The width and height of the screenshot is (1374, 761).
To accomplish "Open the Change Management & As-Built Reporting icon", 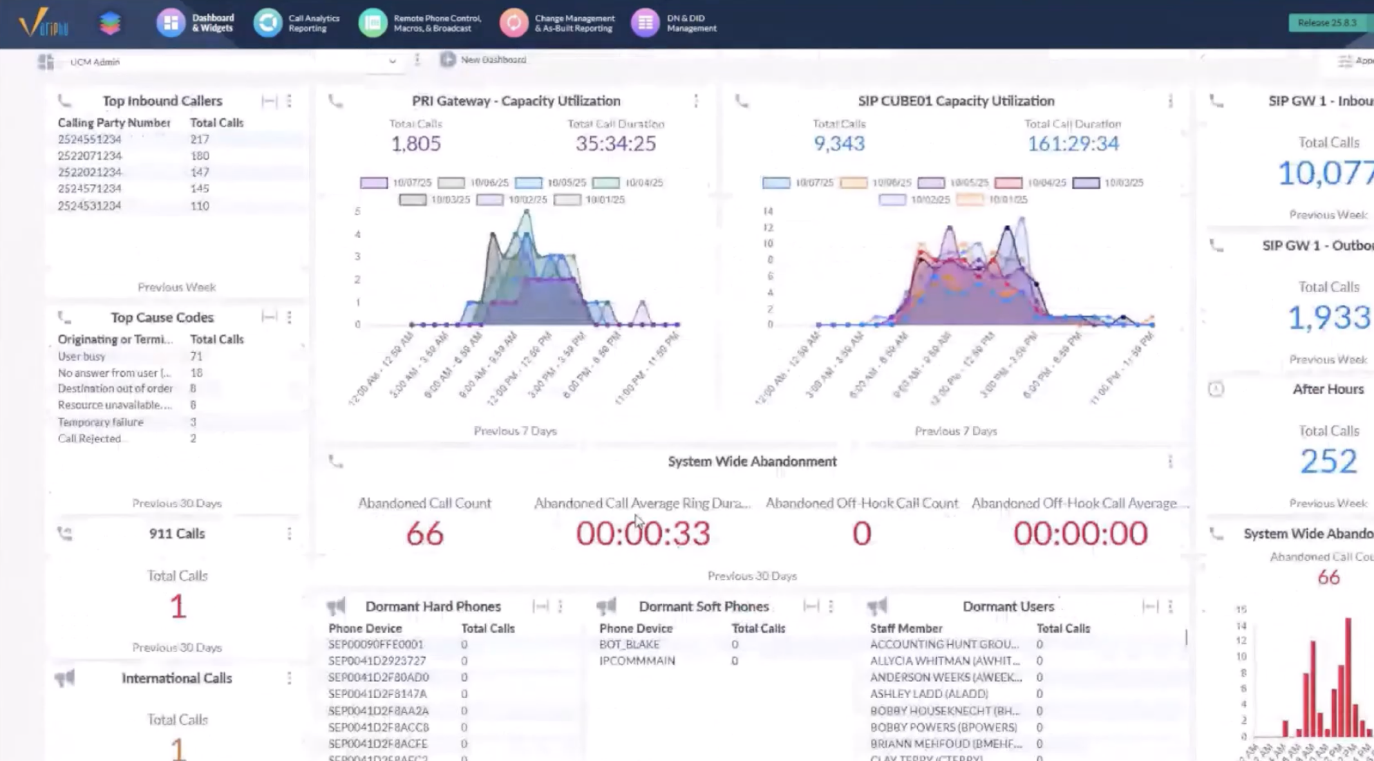I will (513, 23).
